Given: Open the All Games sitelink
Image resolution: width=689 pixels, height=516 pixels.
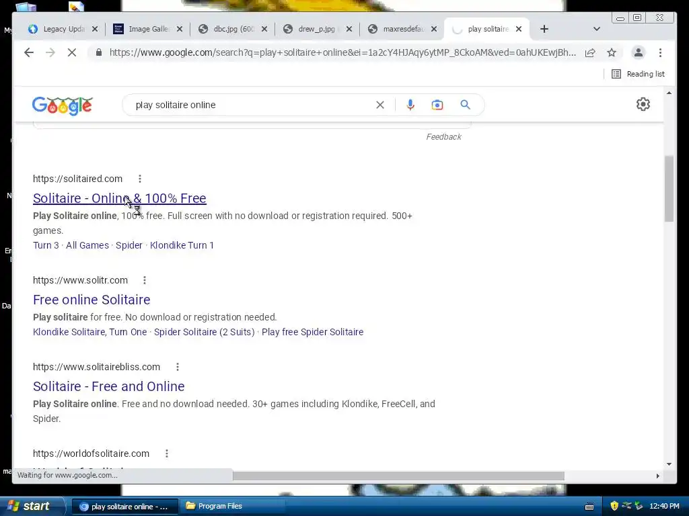Looking at the screenshot, I should (x=87, y=245).
